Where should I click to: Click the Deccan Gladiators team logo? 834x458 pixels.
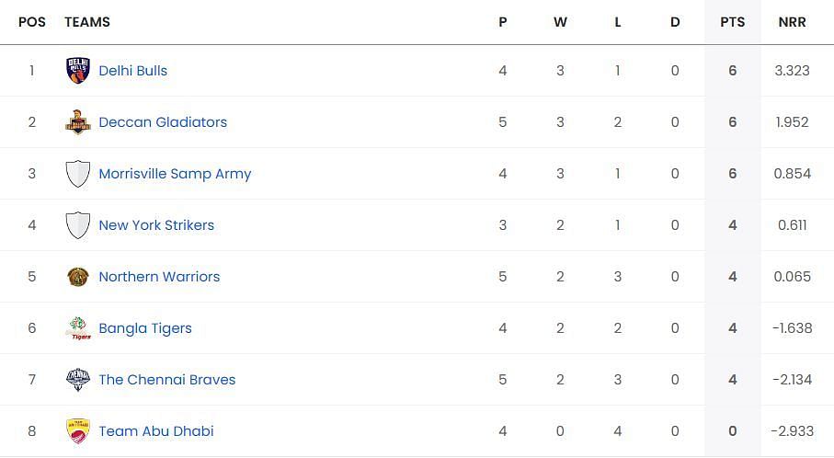tap(78, 121)
